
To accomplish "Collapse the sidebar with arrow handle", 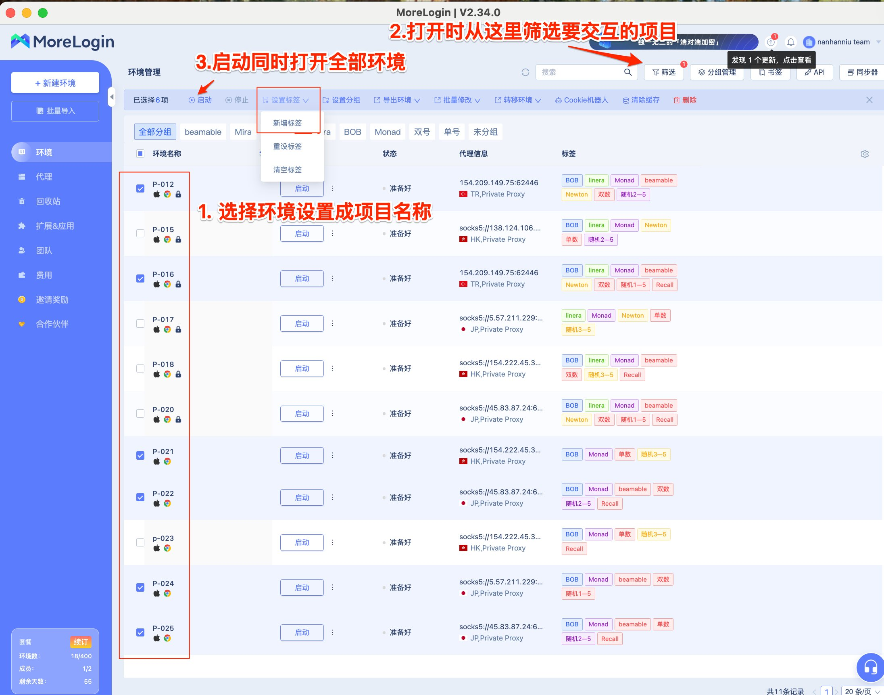I will point(111,97).
